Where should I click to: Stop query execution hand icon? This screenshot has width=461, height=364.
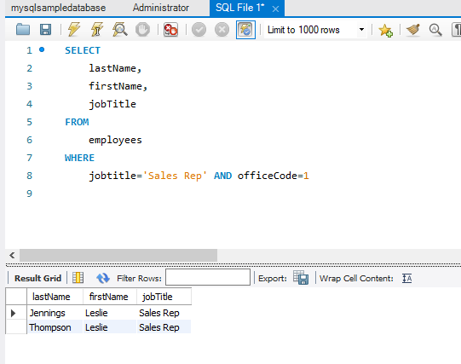click(x=142, y=30)
